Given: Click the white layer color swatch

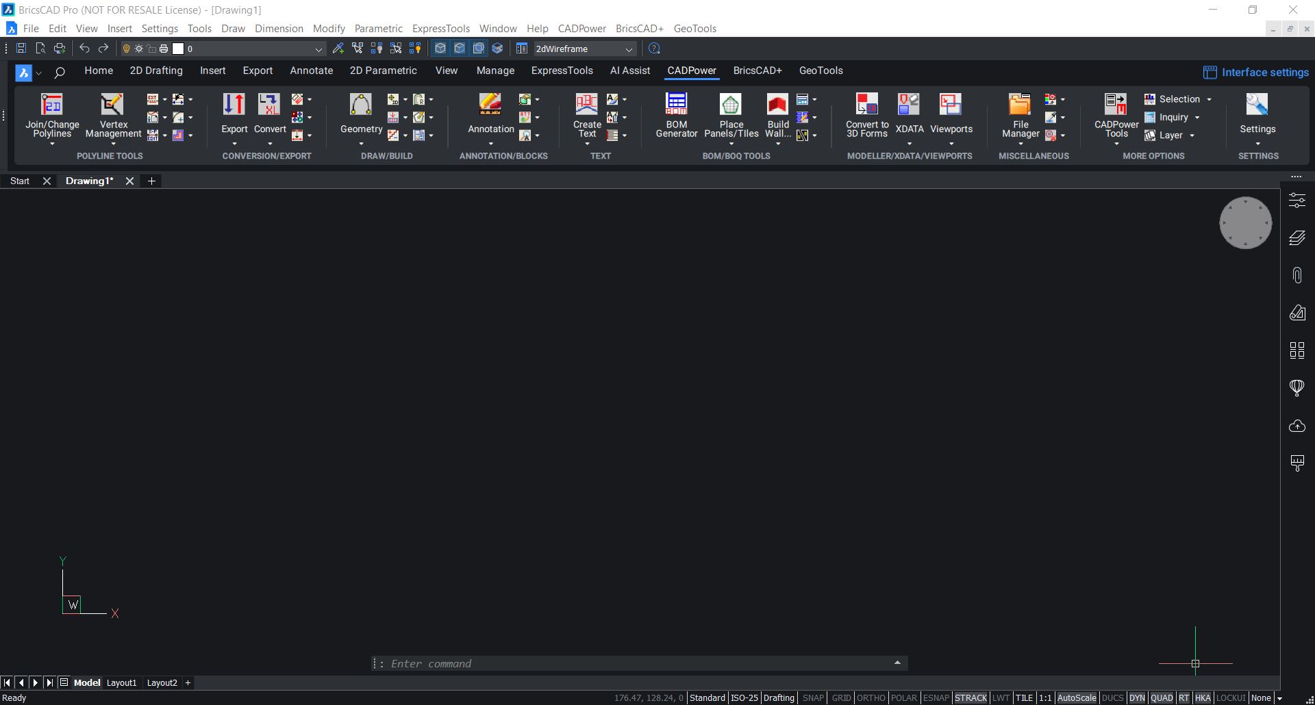Looking at the screenshot, I should click(178, 49).
